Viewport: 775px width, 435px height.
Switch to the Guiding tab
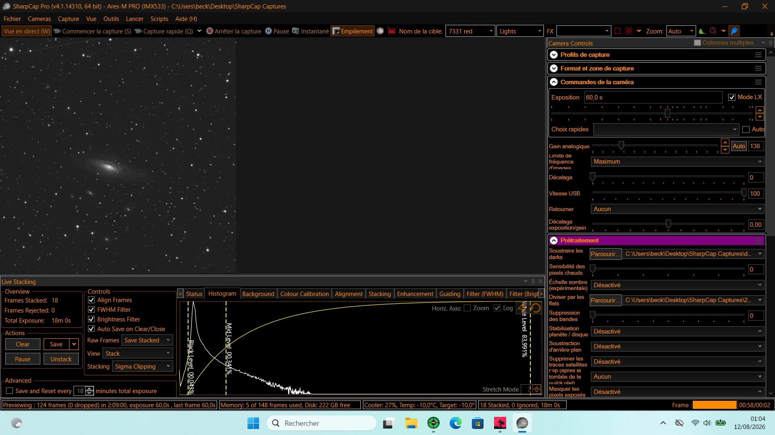click(450, 294)
